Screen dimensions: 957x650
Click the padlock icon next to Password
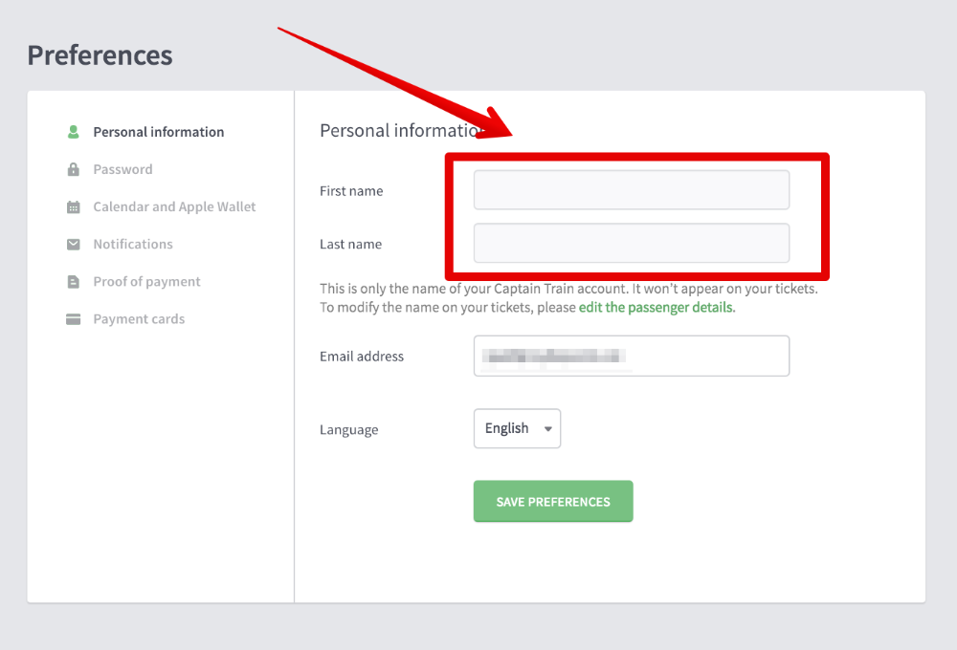click(x=74, y=169)
